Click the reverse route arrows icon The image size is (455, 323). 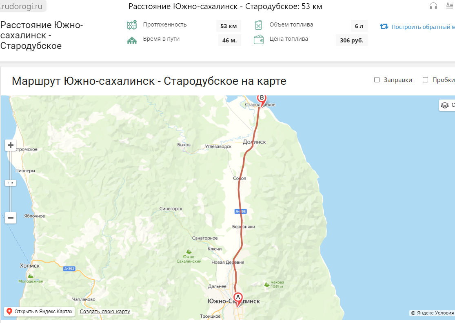coord(384,27)
